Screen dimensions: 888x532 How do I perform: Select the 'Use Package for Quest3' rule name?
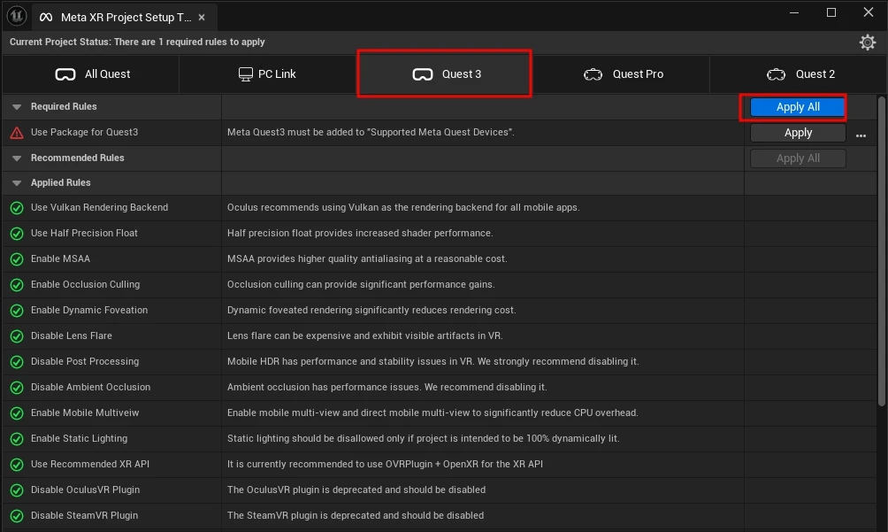coord(84,132)
